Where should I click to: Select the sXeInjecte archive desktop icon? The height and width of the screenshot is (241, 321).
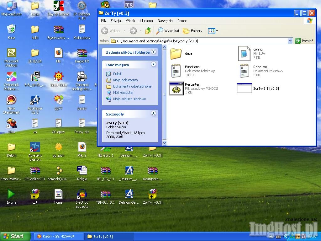point(153,173)
